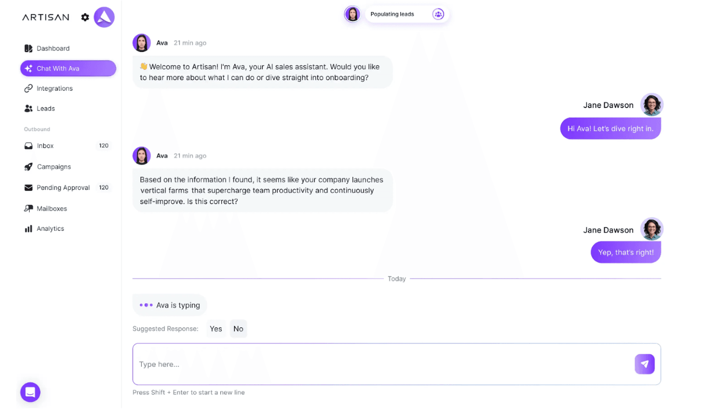Click the leads group icon in status pill
The height and width of the screenshot is (412, 716).
click(x=438, y=14)
